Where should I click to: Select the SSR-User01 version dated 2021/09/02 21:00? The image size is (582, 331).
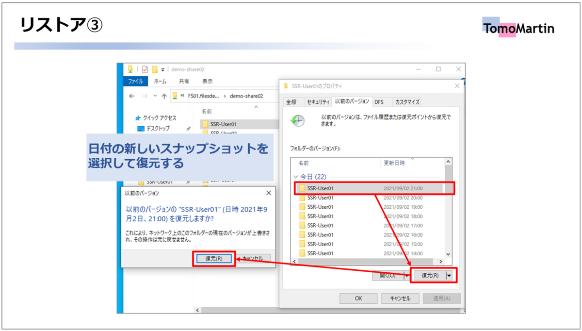(x=369, y=188)
